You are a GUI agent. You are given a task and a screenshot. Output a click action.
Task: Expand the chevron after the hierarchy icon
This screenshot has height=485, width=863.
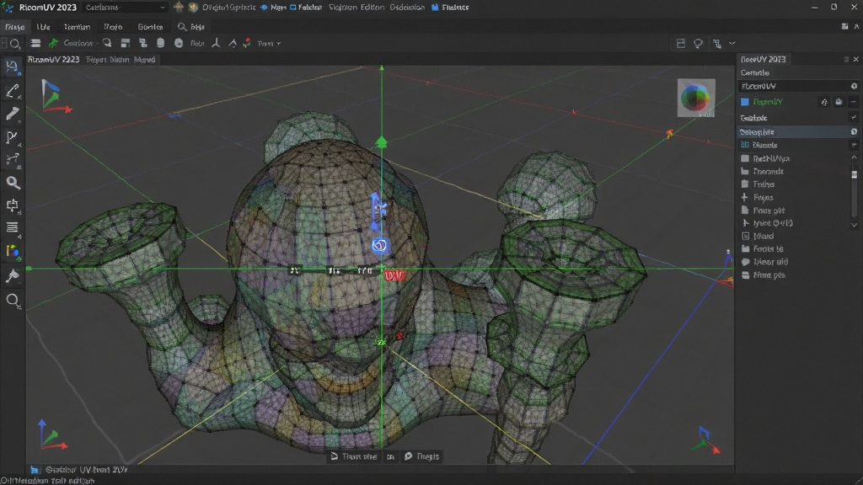coord(732,44)
